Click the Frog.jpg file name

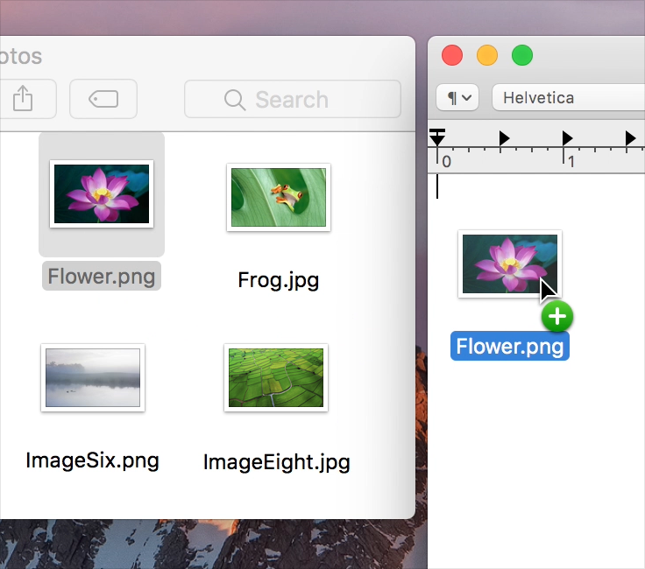279,280
